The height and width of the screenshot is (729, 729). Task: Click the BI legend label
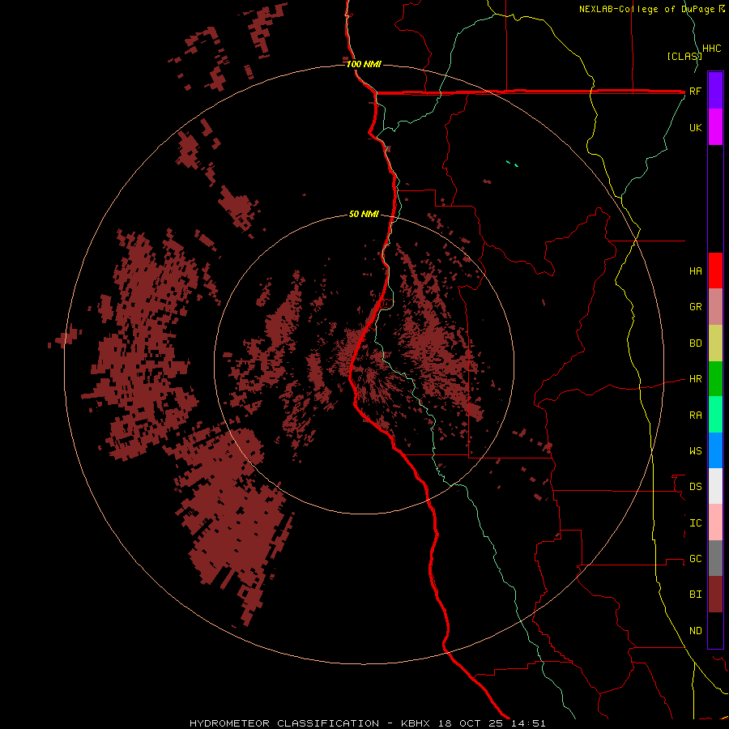(696, 595)
